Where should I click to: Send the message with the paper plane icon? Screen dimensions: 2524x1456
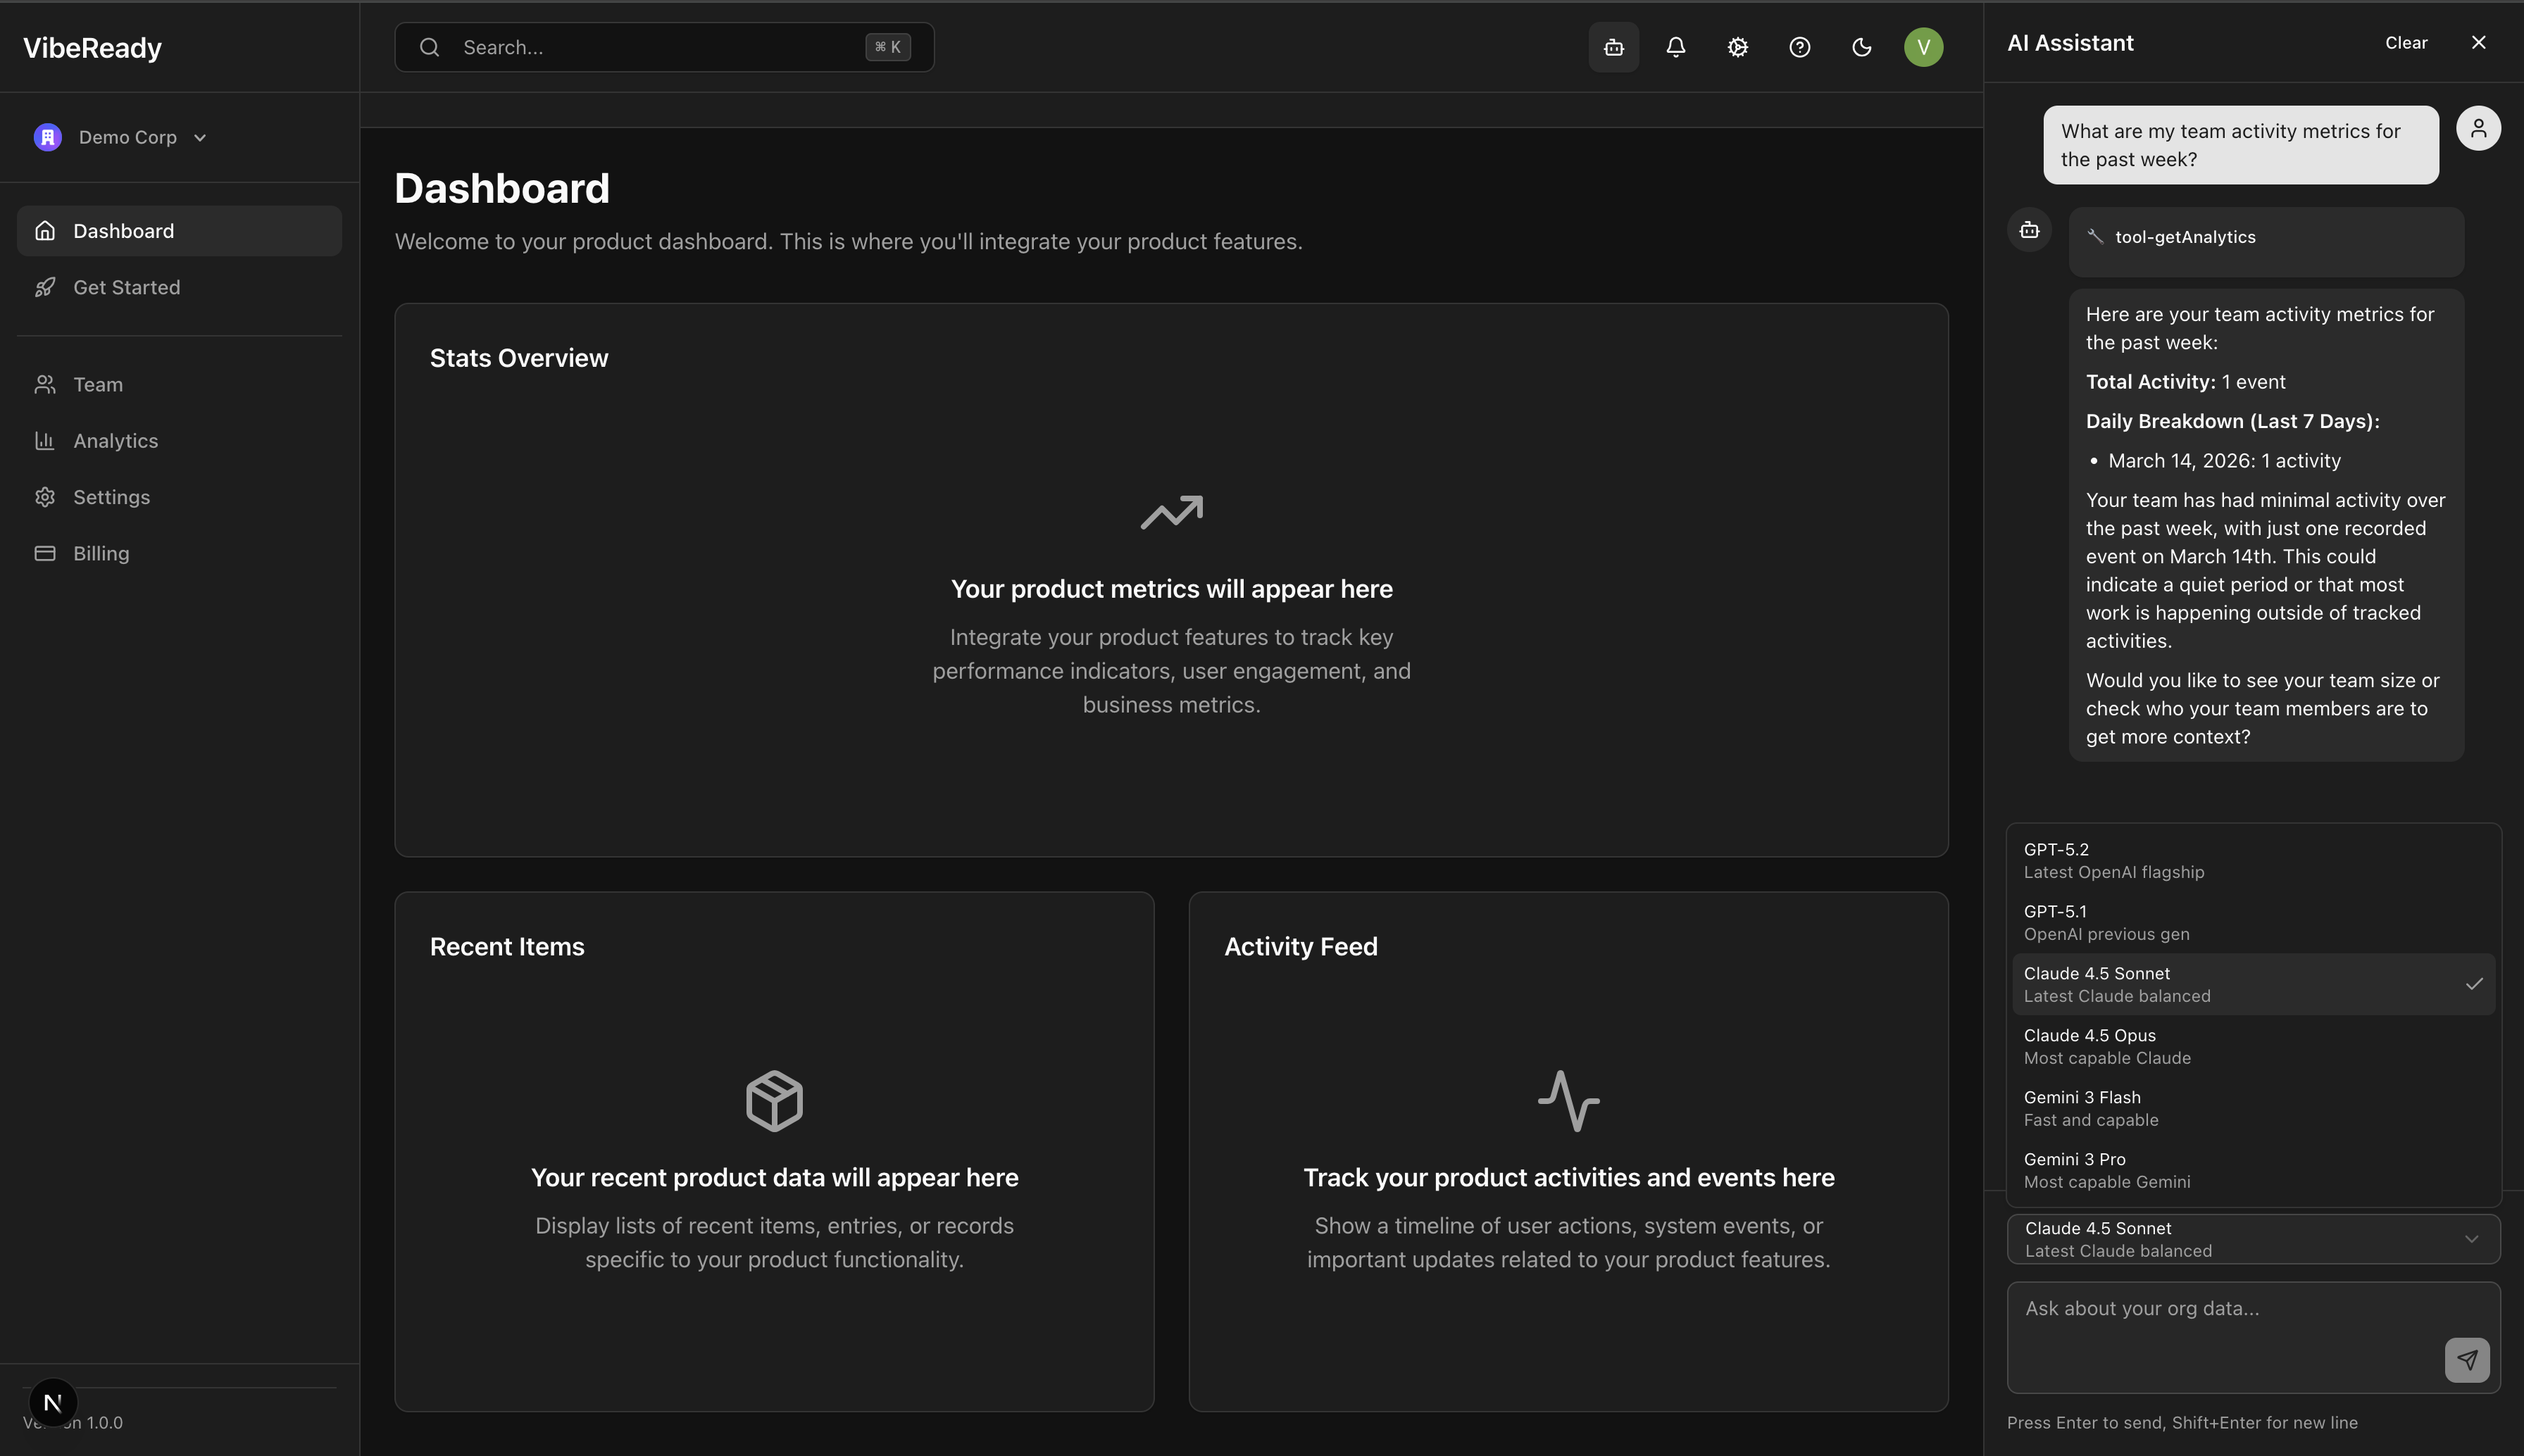coord(2467,1360)
